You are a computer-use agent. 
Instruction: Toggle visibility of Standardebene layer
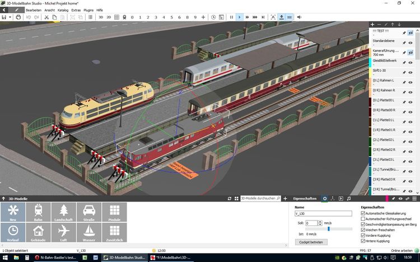[410, 43]
